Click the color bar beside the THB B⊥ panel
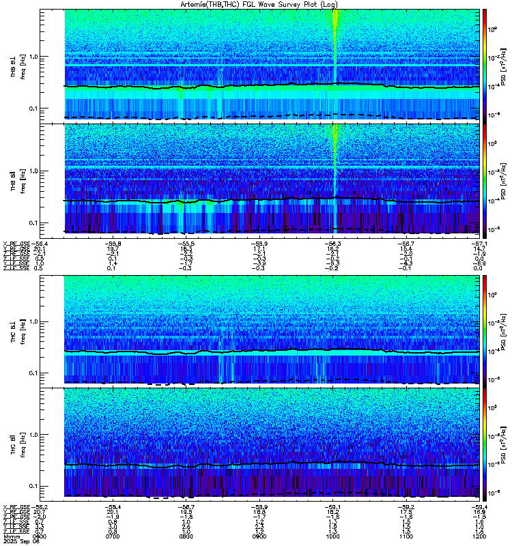The height and width of the screenshot is (546, 512). point(485,66)
